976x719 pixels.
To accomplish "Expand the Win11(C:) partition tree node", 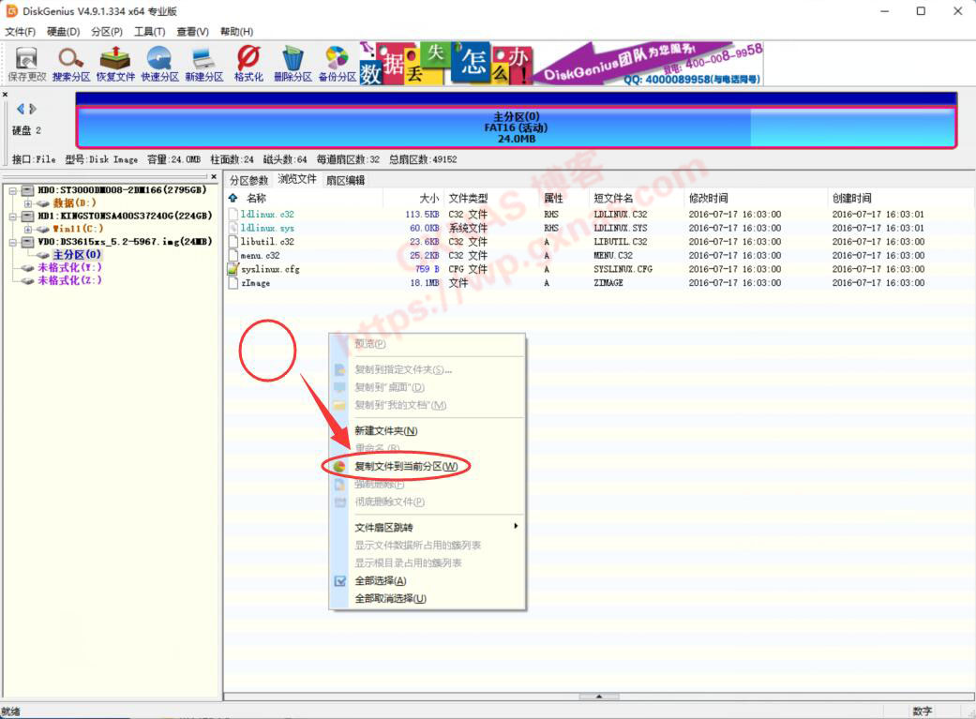I will click(28, 229).
